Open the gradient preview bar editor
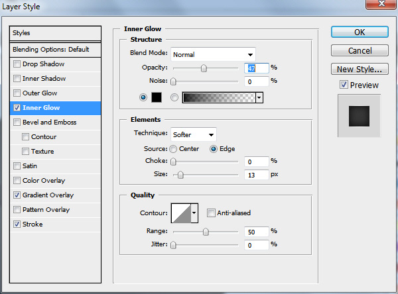398x294 pixels. coord(219,97)
